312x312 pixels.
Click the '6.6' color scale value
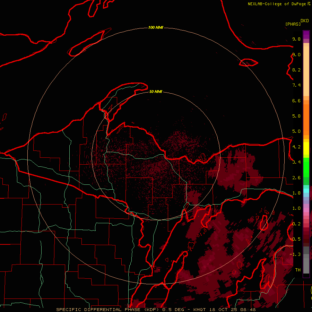click(x=296, y=101)
